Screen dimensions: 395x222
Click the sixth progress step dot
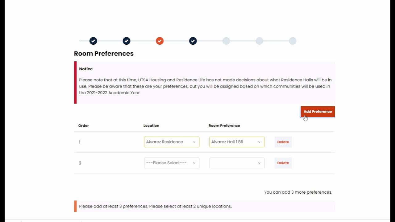click(x=260, y=41)
